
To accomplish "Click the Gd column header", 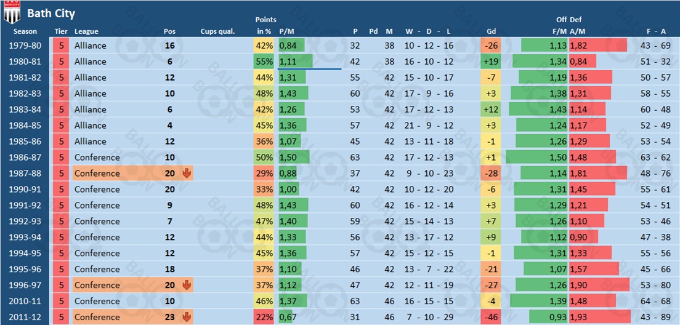I will pyautogui.click(x=491, y=31).
